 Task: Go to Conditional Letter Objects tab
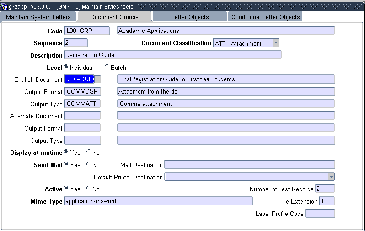tap(265, 17)
